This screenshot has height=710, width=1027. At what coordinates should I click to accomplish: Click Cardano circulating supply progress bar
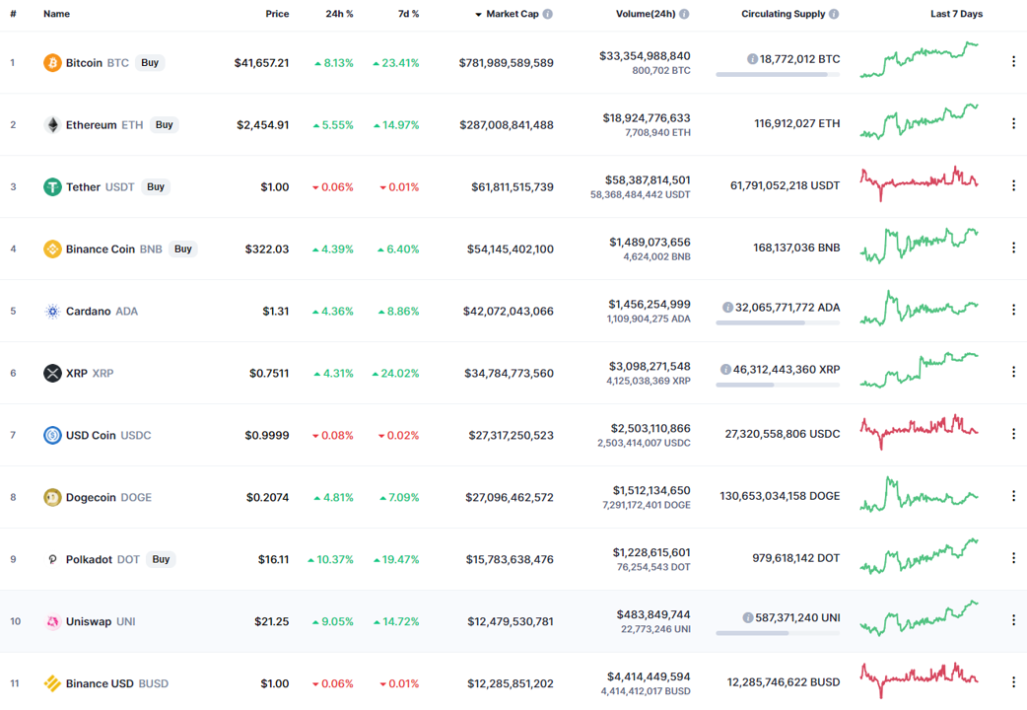coord(778,323)
